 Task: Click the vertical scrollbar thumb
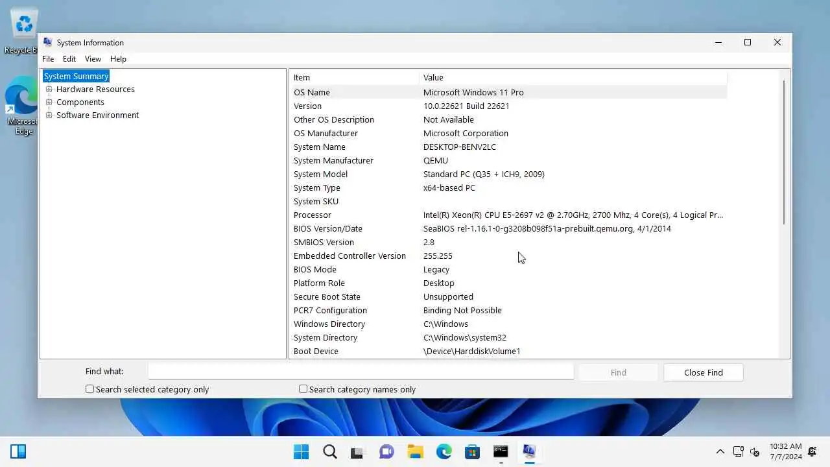784,152
